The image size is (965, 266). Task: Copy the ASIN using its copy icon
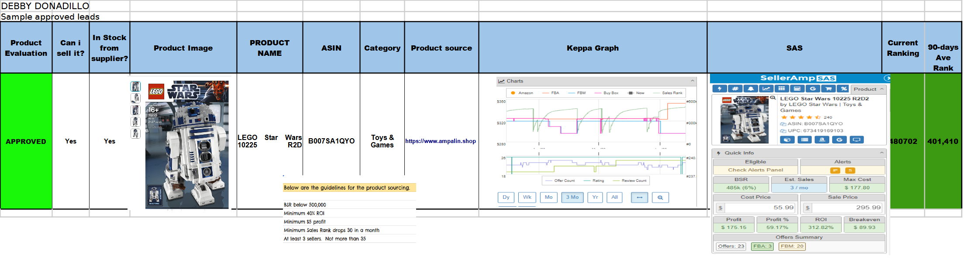click(783, 124)
